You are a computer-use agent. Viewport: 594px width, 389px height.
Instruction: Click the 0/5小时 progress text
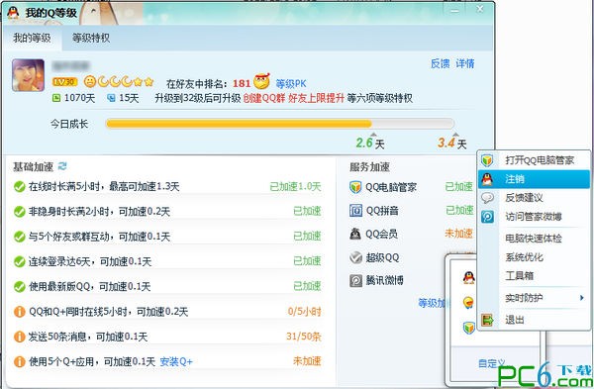304,312
